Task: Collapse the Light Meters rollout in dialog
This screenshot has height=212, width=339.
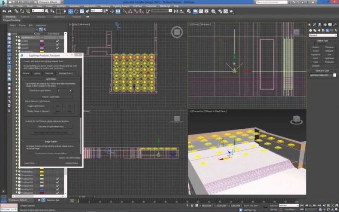Action: [51, 79]
